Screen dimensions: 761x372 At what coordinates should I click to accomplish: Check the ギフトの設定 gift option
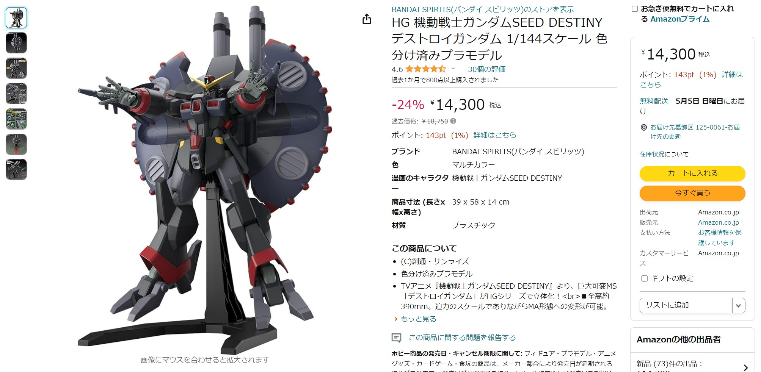coord(644,278)
